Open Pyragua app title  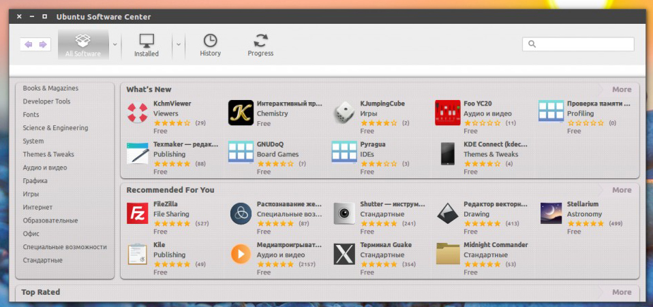coord(373,144)
